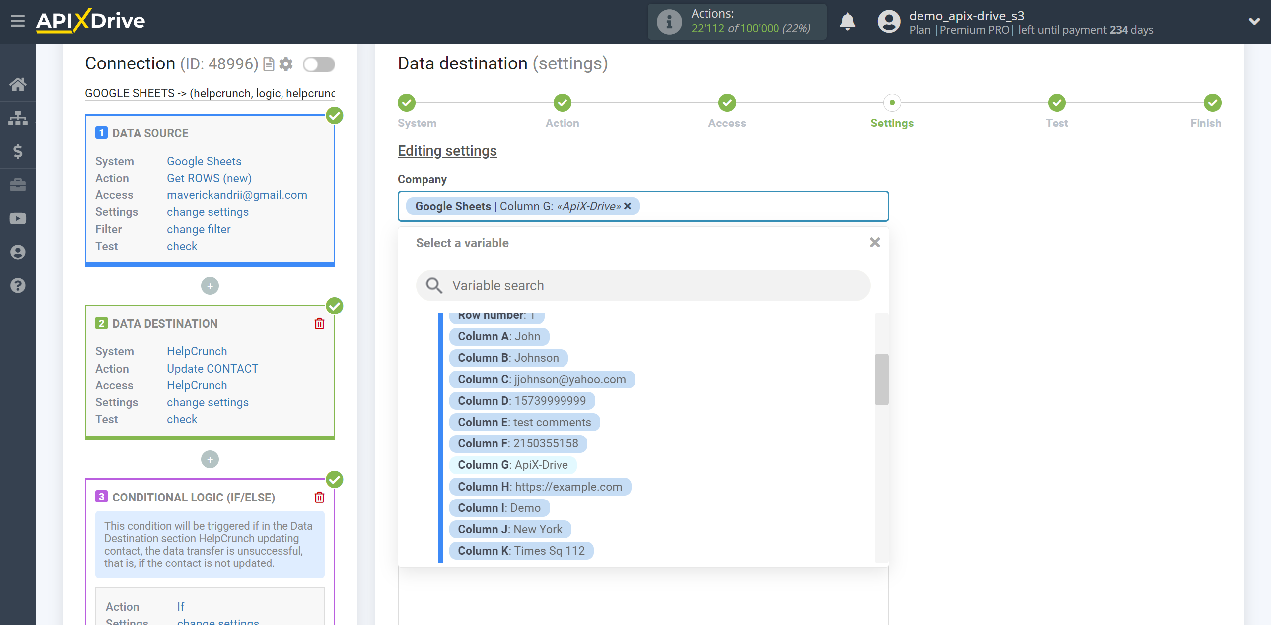Open the HelpCrunch system link

click(197, 351)
